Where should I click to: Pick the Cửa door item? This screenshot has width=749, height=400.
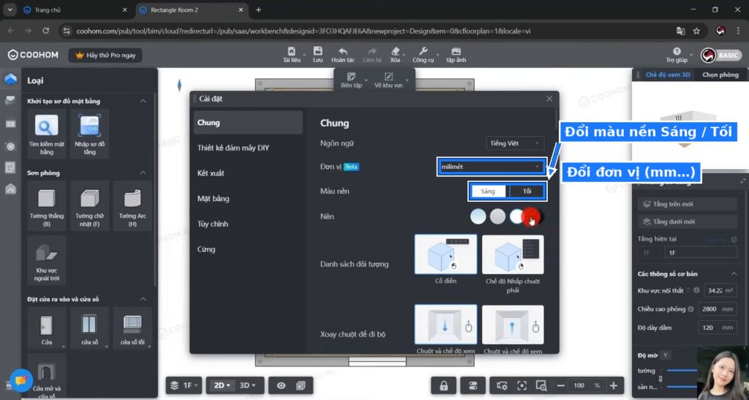[46, 328]
